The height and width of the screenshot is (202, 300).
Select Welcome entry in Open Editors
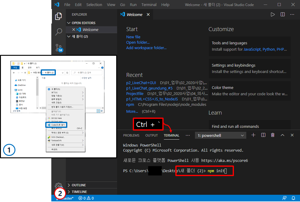pyautogui.click(x=91, y=30)
